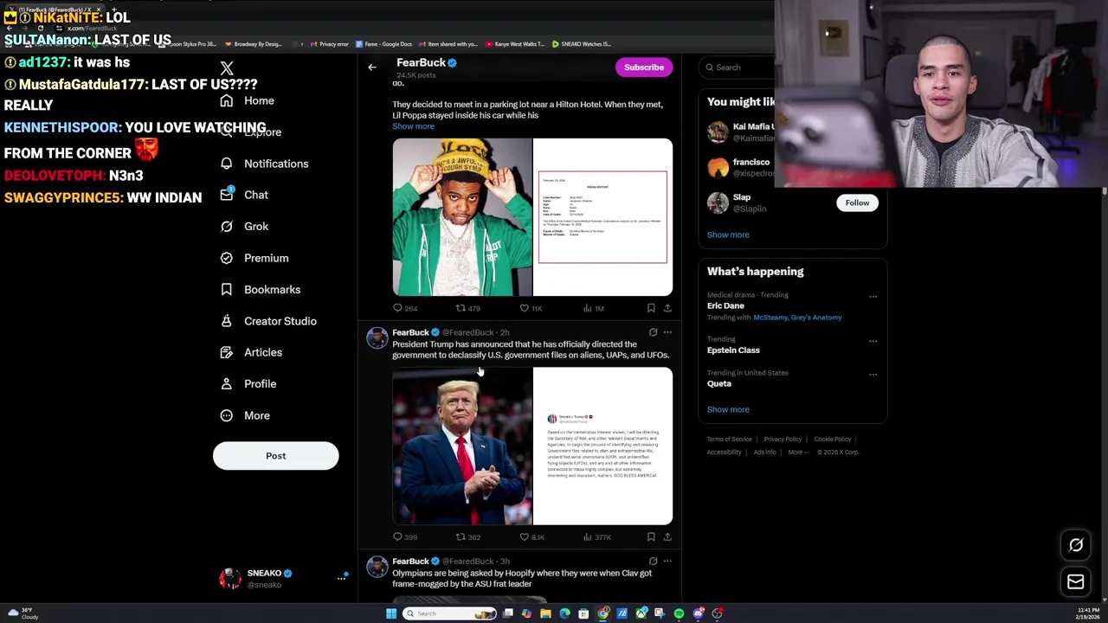Click repost icon showing 479
The image size is (1108, 623).
point(461,308)
